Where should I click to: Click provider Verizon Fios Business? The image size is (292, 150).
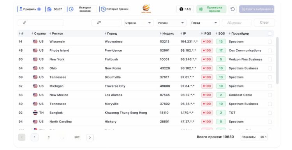click(x=245, y=59)
